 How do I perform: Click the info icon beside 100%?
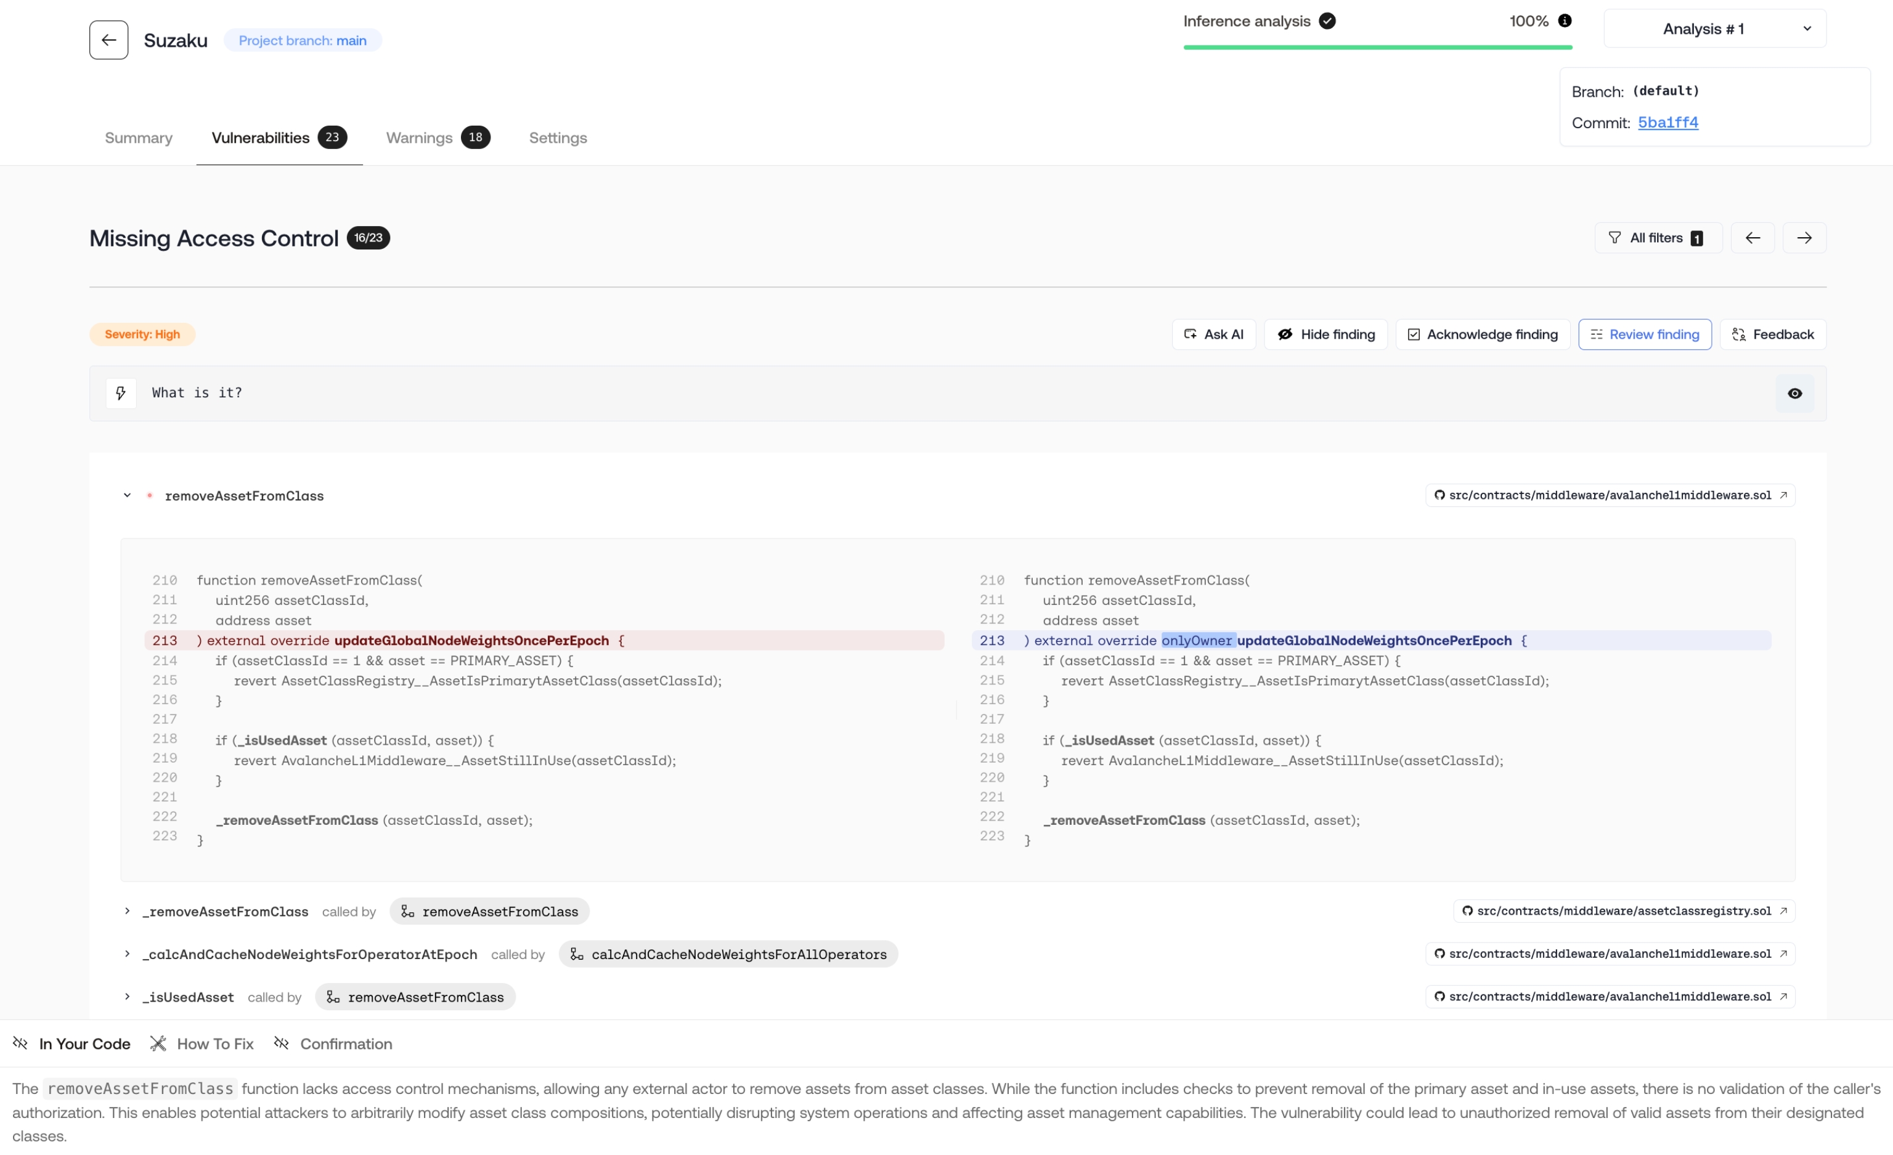coord(1564,21)
